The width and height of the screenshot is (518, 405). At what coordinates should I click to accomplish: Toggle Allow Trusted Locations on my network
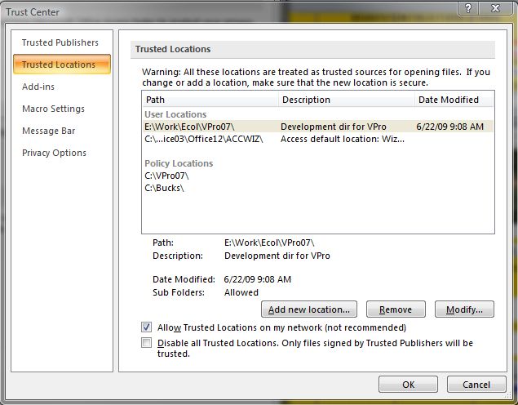pyautogui.click(x=146, y=327)
